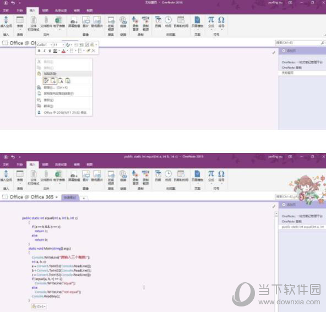The image size is (326, 312).
Task: Click Keep Source Formatting paste icon
Action: click(46, 80)
